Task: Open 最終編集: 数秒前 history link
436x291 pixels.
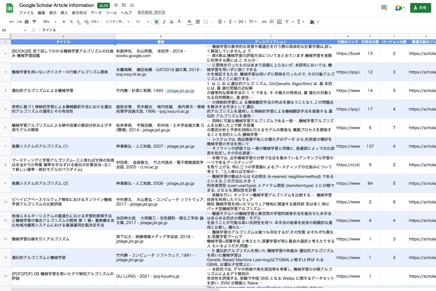Action: click(x=152, y=13)
